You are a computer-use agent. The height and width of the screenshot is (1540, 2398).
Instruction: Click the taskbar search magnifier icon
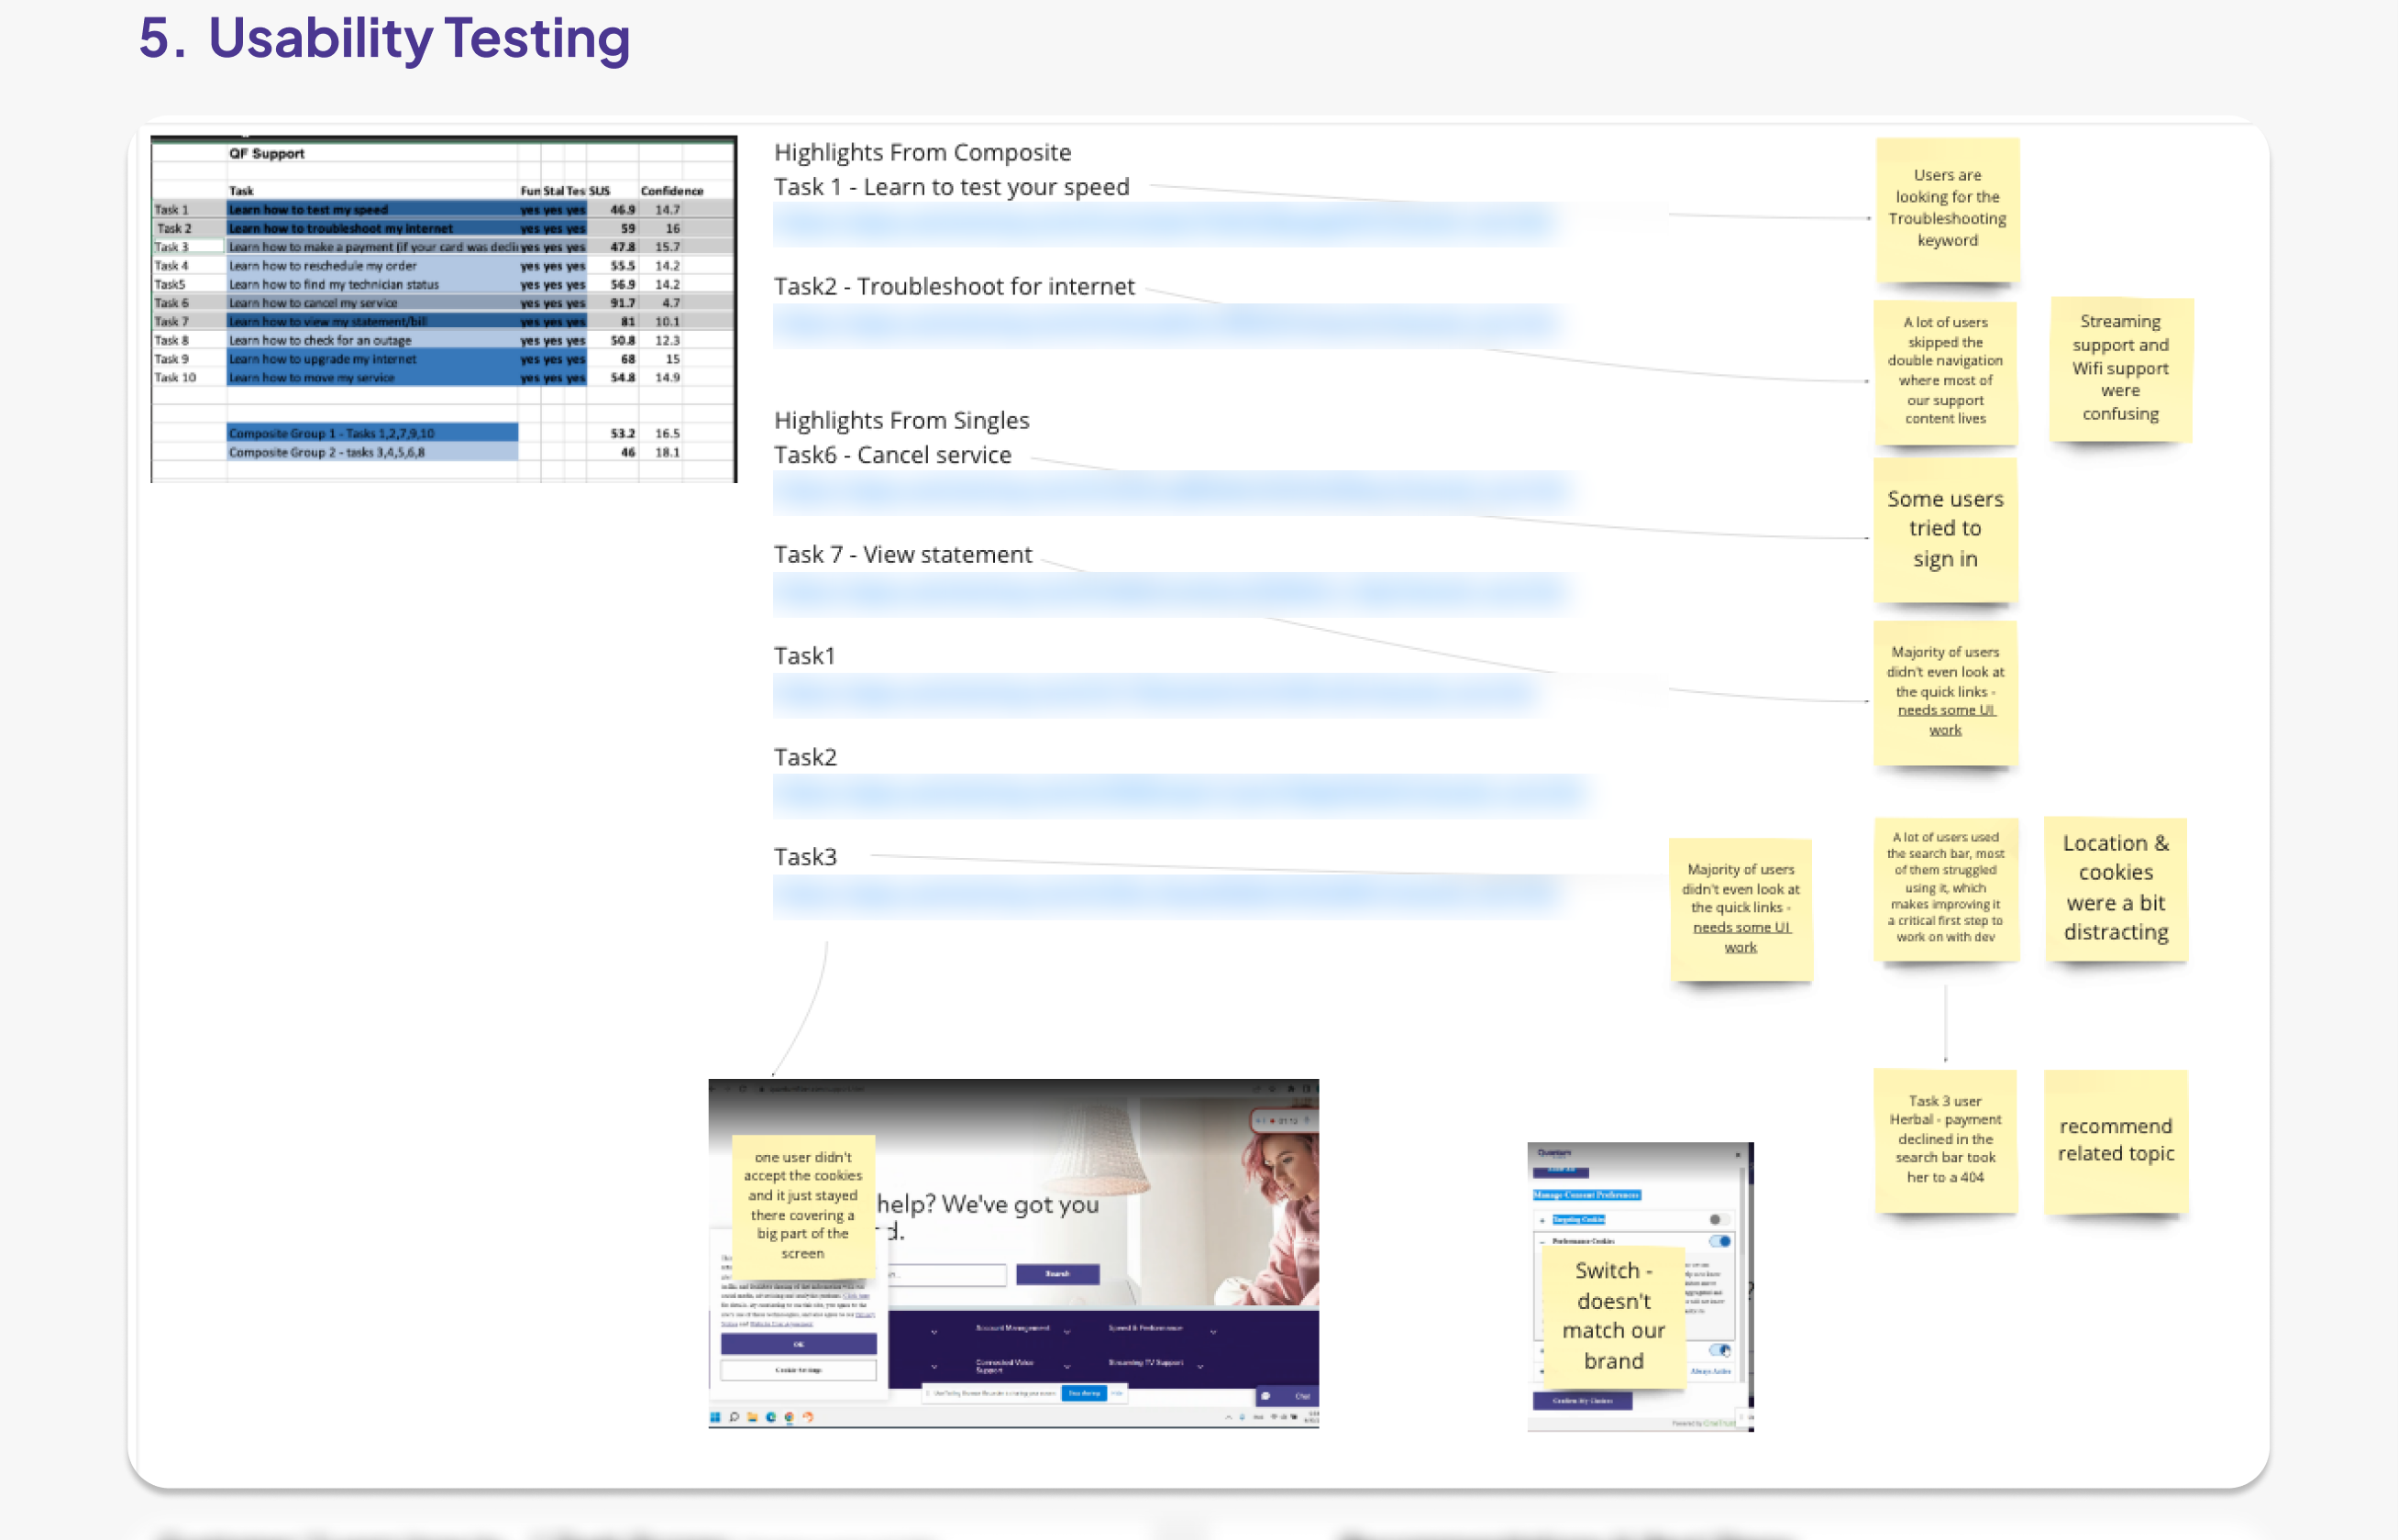click(735, 1417)
